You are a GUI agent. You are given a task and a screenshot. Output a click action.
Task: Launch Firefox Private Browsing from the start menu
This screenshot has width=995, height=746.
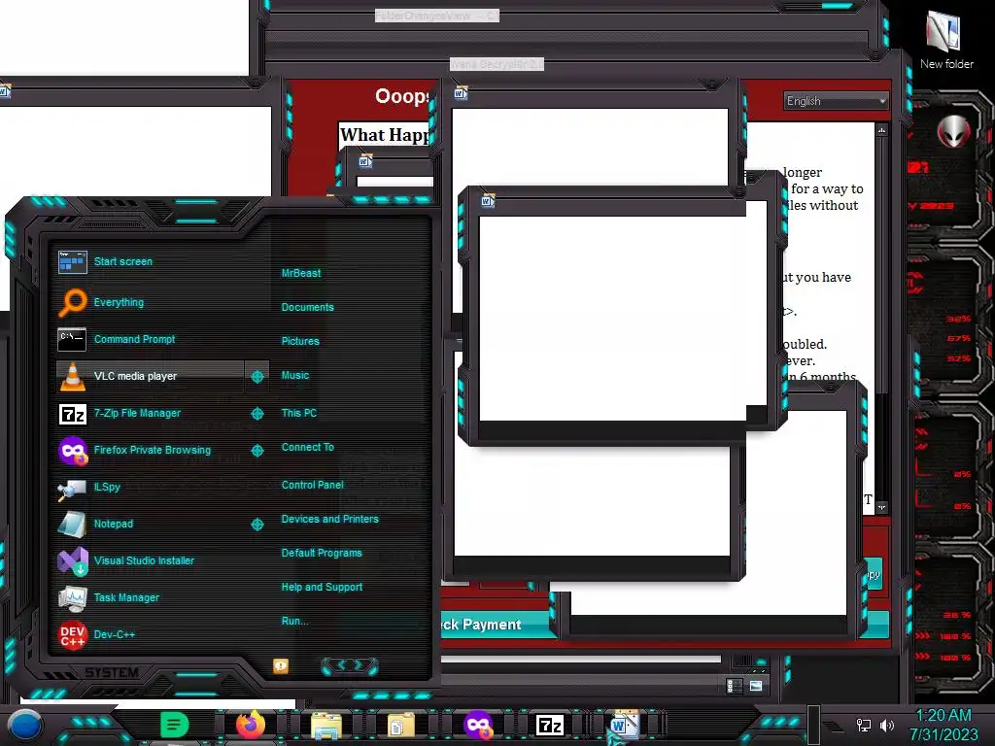pyautogui.click(x=150, y=450)
